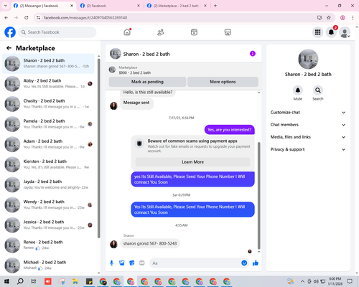Screen dimensions: 359x287
Task: Mute this chat with the bell icon
Action: click(298, 90)
